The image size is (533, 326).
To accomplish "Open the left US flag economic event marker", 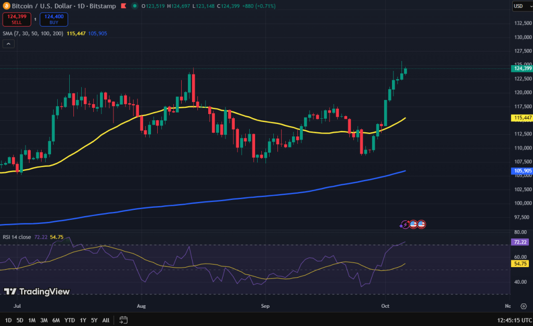I will [413, 224].
